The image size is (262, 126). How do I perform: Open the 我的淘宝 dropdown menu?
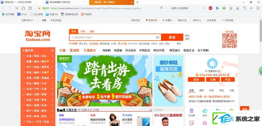tap(137, 20)
